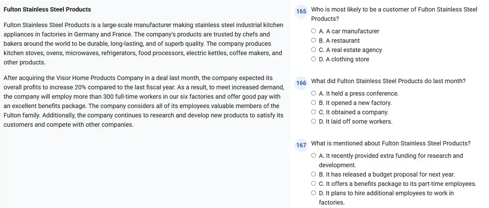Choose option B. A restaurant
This screenshot has height=208, width=489.
(x=313, y=40)
